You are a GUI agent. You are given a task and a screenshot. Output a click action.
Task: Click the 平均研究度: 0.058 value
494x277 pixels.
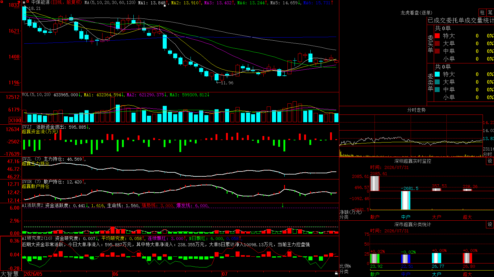tap(122, 239)
